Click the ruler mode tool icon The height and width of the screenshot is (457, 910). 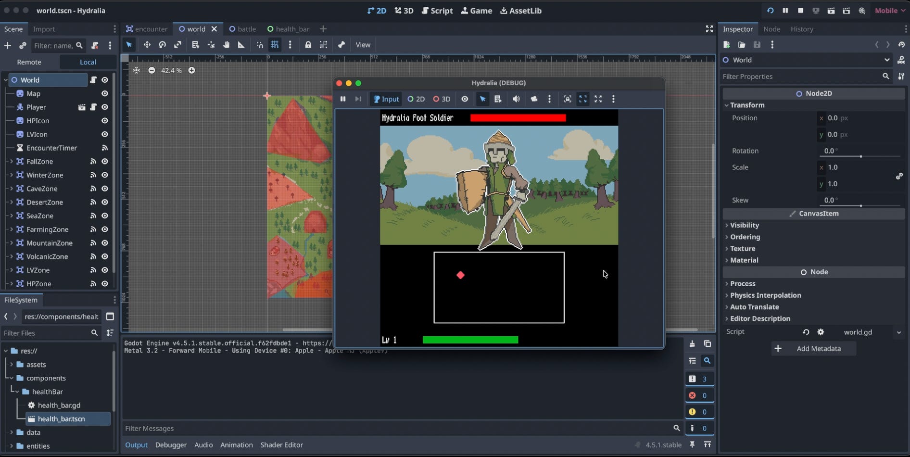click(x=241, y=45)
